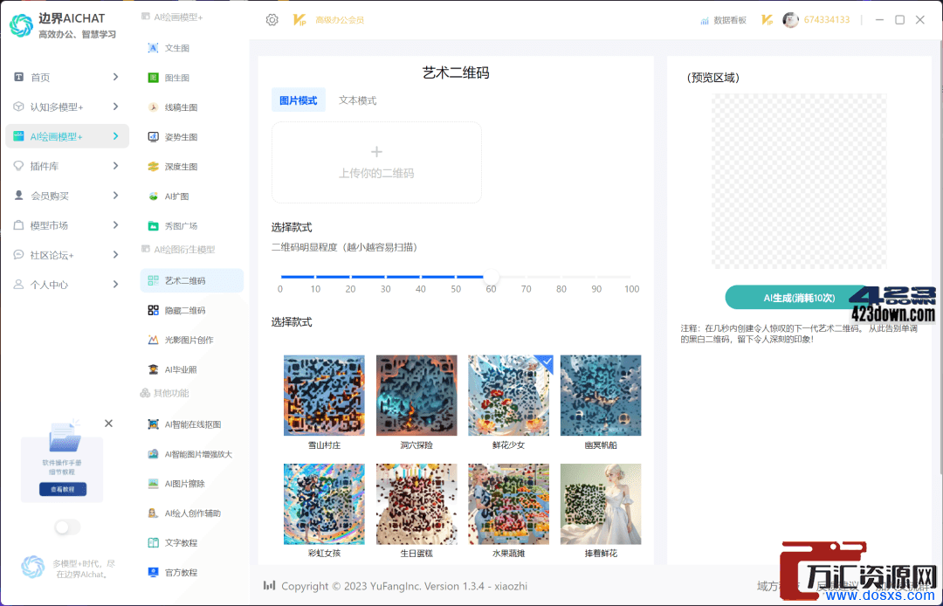Click the slider handle at 60
Image resolution: width=943 pixels, height=606 pixels.
pos(492,277)
